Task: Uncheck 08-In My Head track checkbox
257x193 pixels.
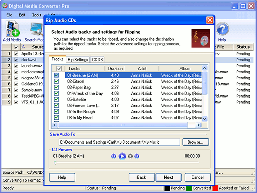Action: tap(56, 118)
